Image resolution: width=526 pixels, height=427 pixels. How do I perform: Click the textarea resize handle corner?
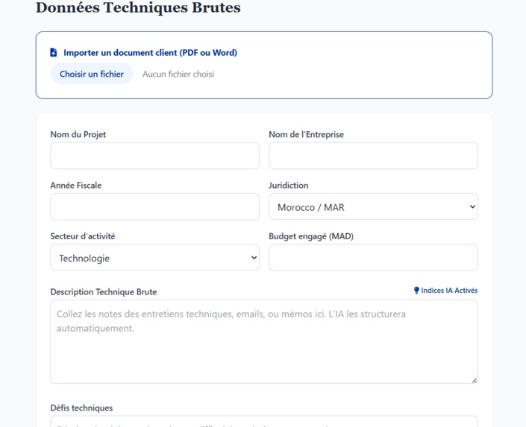click(474, 380)
